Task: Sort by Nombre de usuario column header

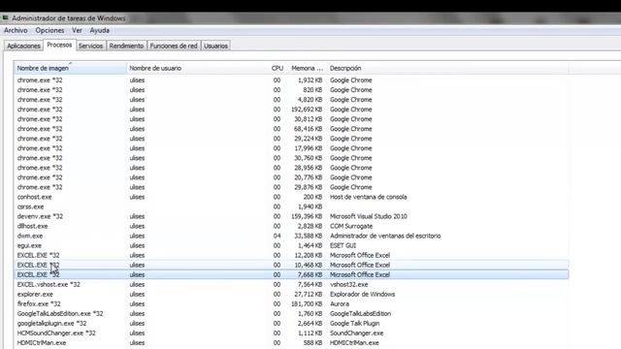Action: click(x=198, y=68)
